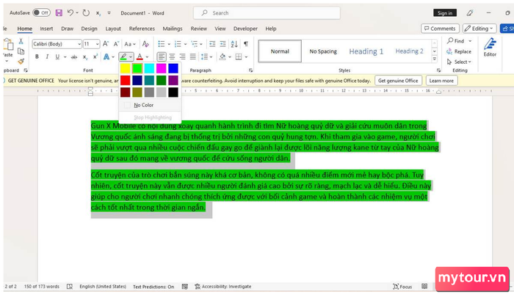The width and height of the screenshot is (514, 297).
Task: Choose the pink magenta highlight swatch
Action: click(x=161, y=68)
